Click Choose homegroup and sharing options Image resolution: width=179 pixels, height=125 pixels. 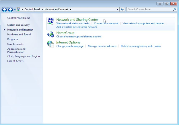pos(79,37)
